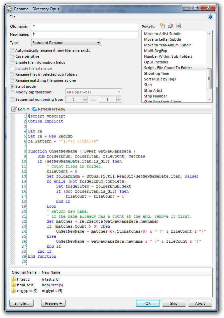This screenshot has width=224, height=318.
Task: Click the Edit pencil icon
Action: click(14, 109)
